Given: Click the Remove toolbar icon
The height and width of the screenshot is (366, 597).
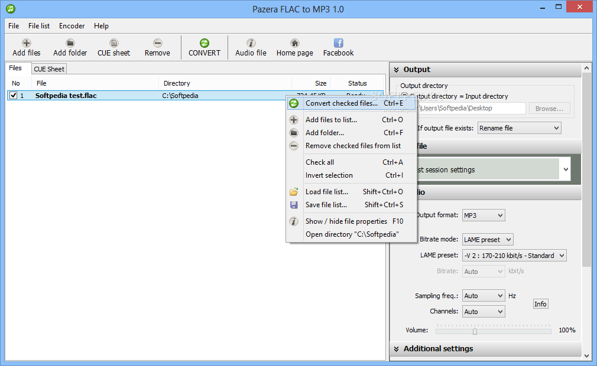Looking at the screenshot, I should tap(158, 43).
